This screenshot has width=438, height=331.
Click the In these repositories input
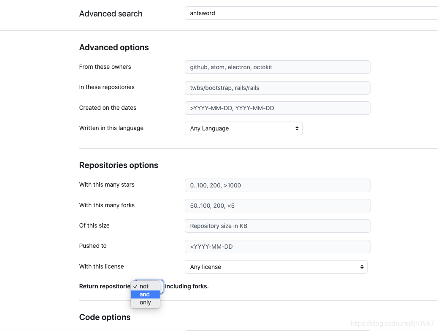click(277, 88)
